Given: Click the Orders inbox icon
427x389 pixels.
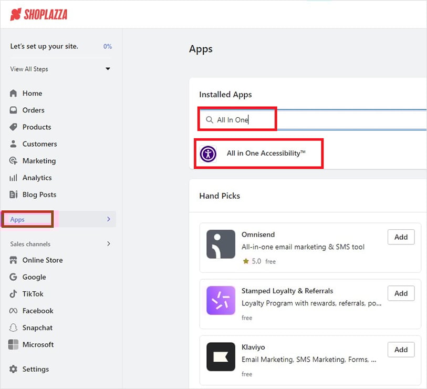Looking at the screenshot, I should click(13, 110).
